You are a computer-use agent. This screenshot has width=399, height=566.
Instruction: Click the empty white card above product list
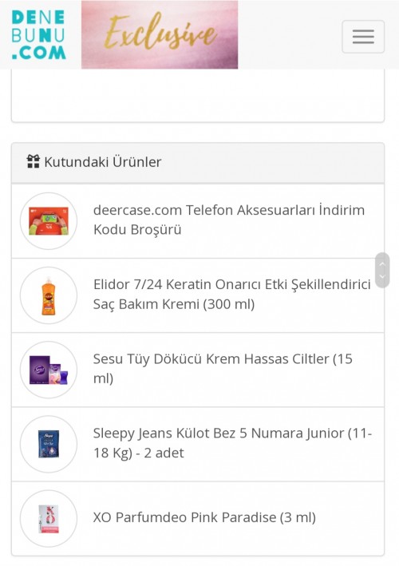pyautogui.click(x=198, y=96)
